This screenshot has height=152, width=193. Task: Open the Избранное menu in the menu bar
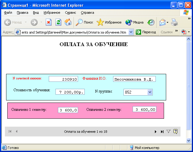[52, 13]
